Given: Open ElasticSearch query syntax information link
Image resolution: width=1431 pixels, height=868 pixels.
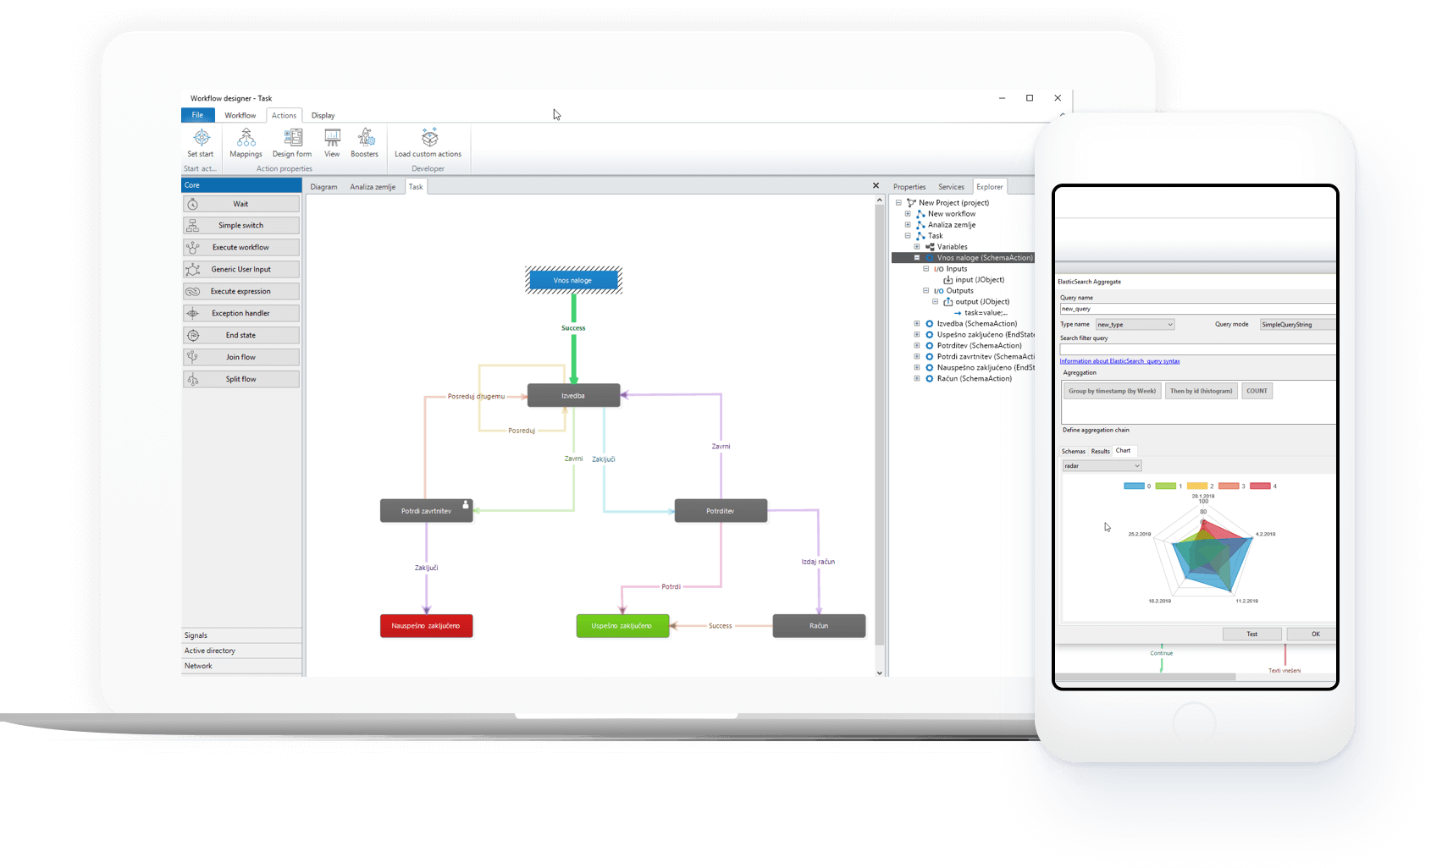Looking at the screenshot, I should 1119,361.
